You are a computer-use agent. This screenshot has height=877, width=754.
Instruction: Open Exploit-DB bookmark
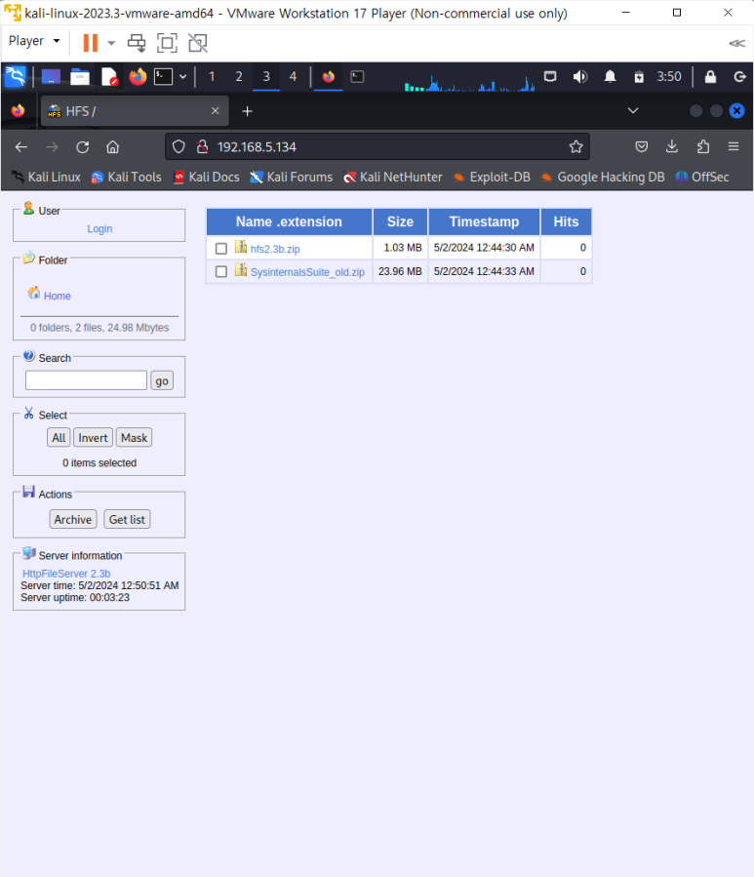point(493,178)
